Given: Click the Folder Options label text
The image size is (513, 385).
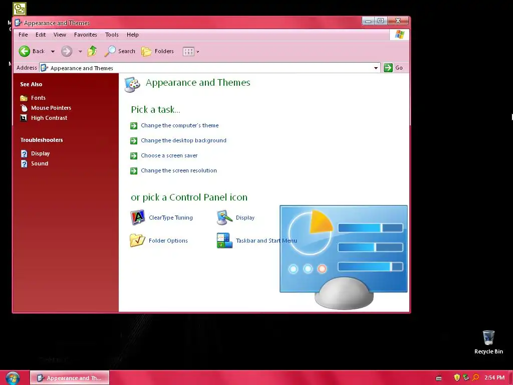Looking at the screenshot, I should click(x=168, y=241).
